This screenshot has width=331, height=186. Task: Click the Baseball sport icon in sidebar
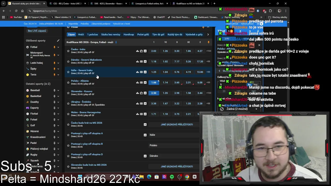click(x=28, y=90)
